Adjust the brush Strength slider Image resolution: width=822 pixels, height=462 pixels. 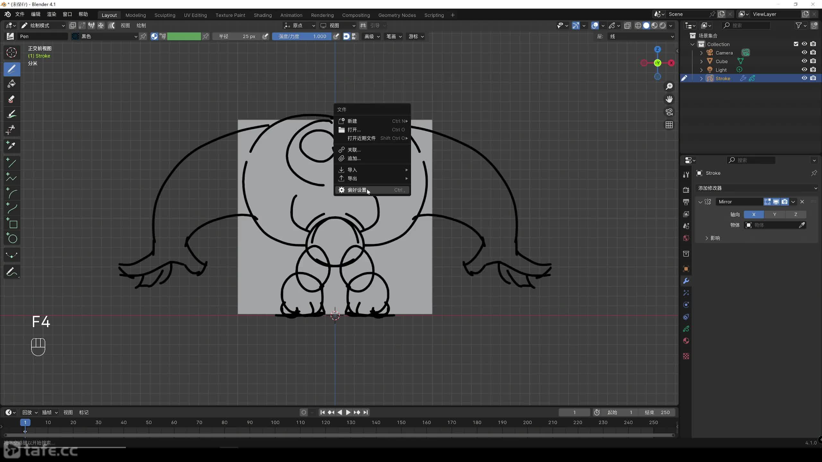[x=302, y=36]
